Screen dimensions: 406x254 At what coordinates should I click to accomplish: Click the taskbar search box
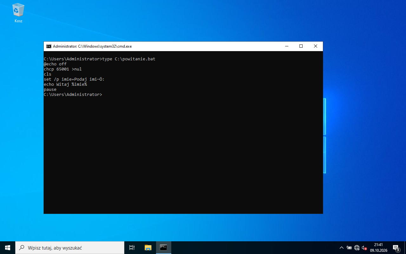[70, 248]
